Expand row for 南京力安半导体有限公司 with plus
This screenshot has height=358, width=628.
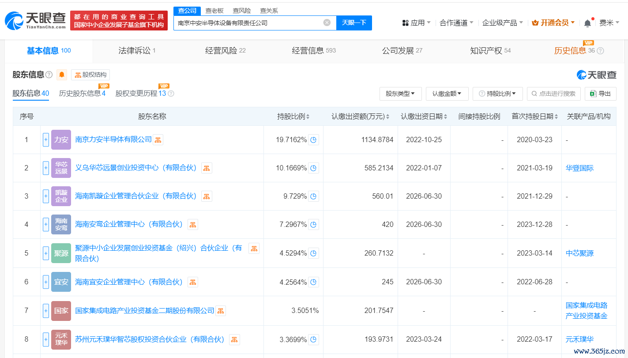click(46, 140)
